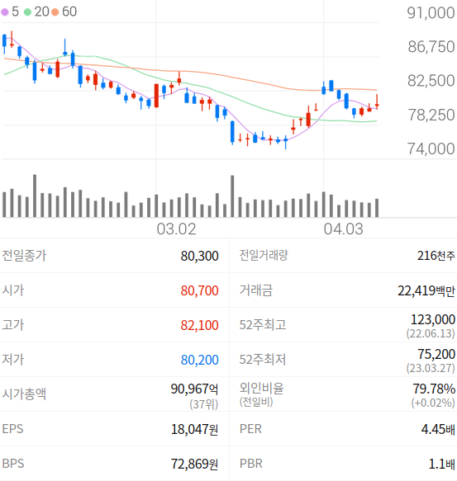The width and height of the screenshot is (457, 481).
Task: Click the low price value 80,200
Action: [199, 360]
